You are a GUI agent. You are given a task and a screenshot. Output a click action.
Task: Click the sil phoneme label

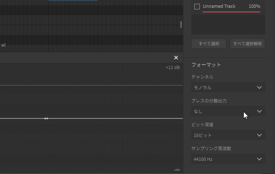click(x=3, y=45)
